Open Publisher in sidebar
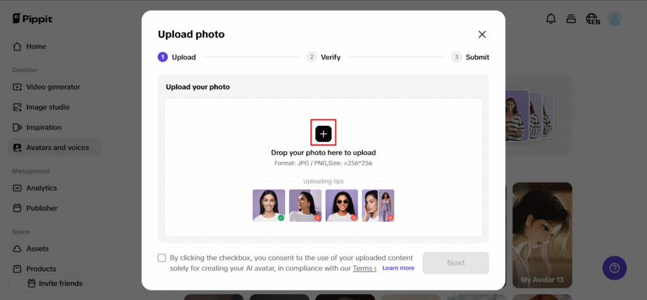The image size is (647, 300). [54, 208]
